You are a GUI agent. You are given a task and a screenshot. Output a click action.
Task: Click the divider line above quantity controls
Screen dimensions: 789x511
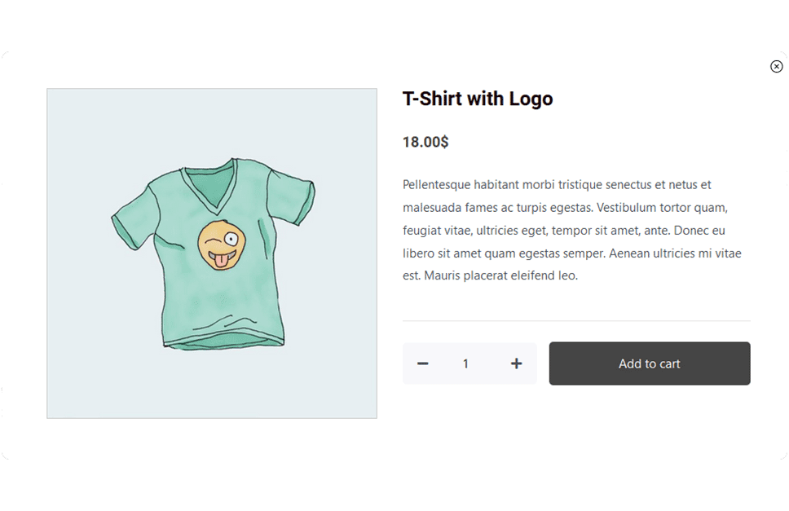(x=576, y=321)
